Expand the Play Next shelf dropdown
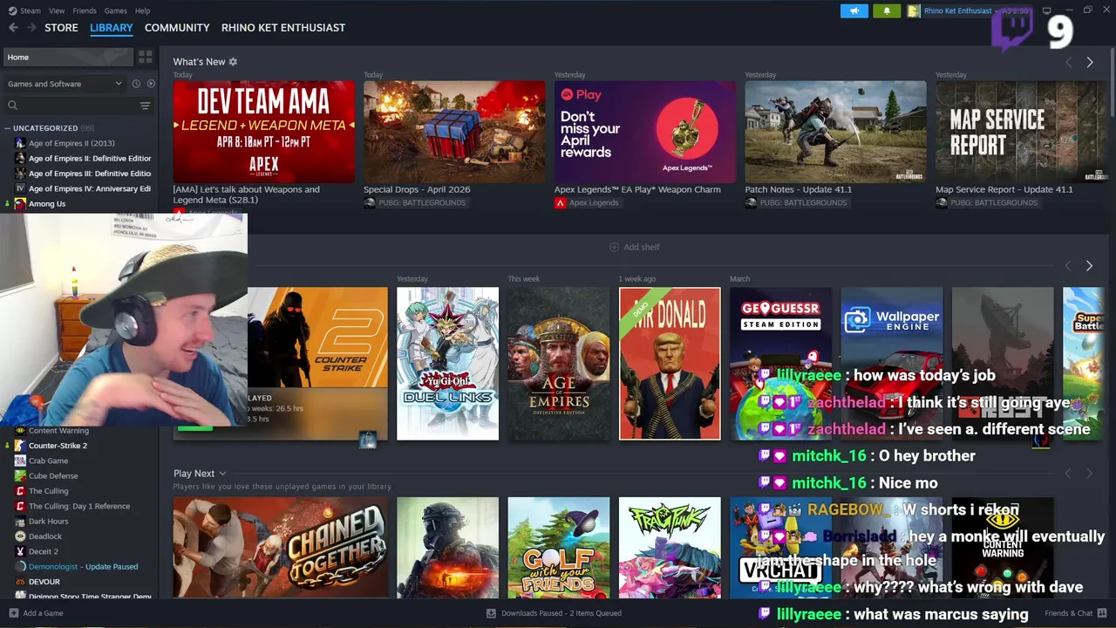1116x628 pixels. coord(222,474)
